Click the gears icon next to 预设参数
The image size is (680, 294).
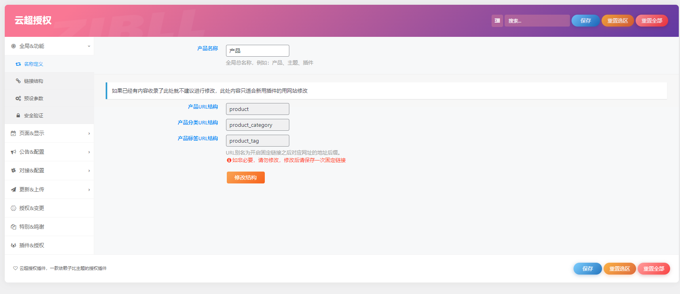click(x=18, y=98)
